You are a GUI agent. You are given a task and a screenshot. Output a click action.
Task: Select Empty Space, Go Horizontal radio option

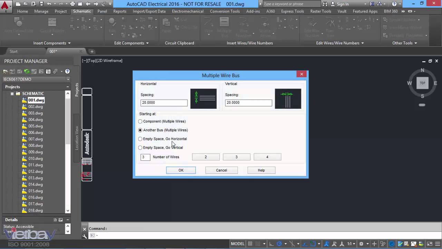(140, 139)
